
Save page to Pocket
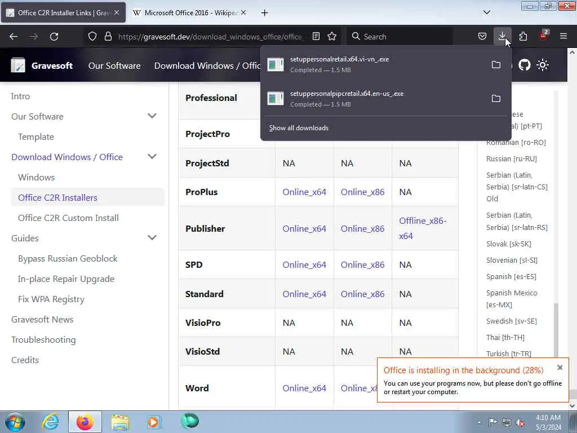coord(482,37)
